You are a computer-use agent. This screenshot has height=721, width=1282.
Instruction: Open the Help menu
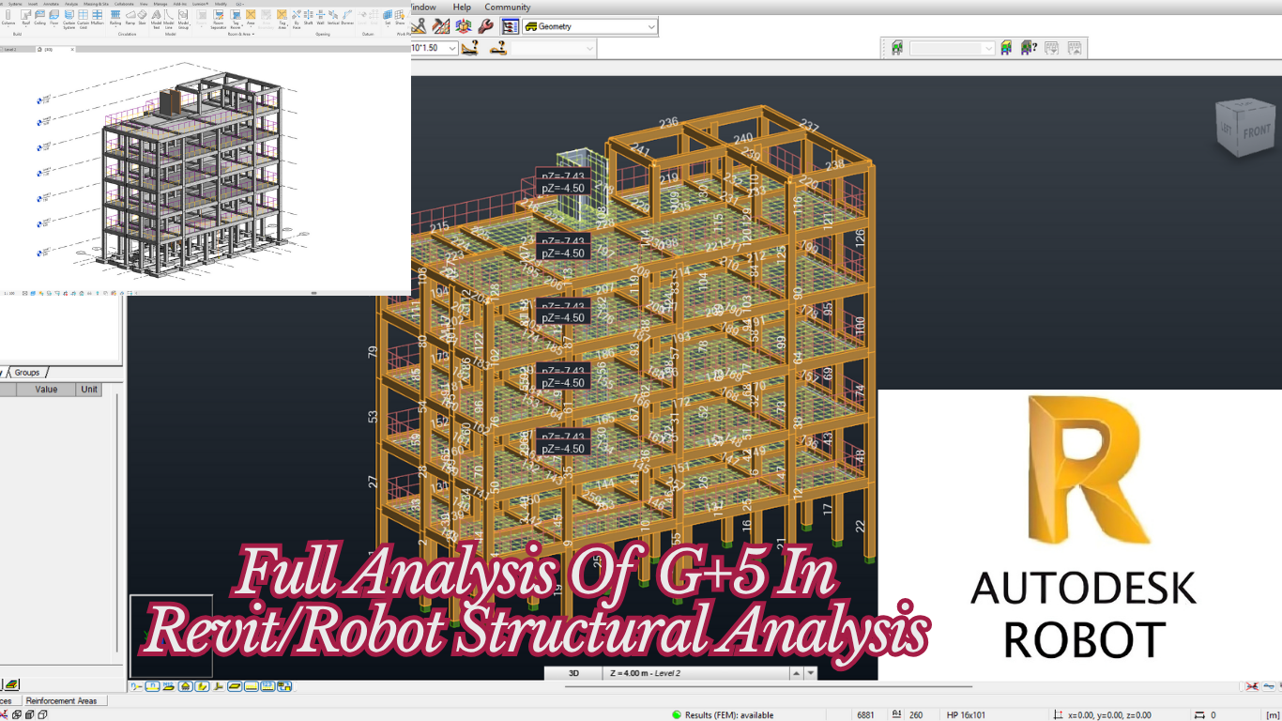click(462, 7)
